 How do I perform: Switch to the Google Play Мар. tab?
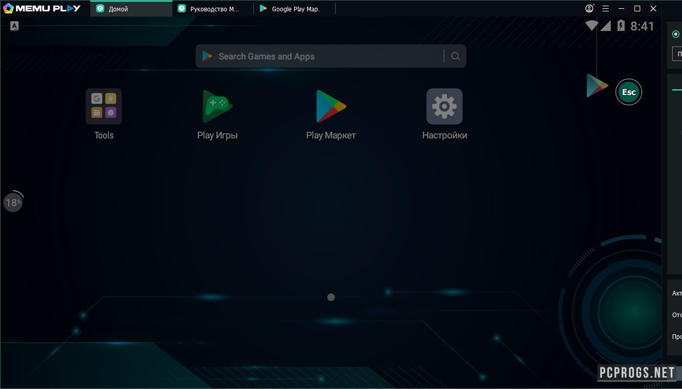[x=294, y=9]
